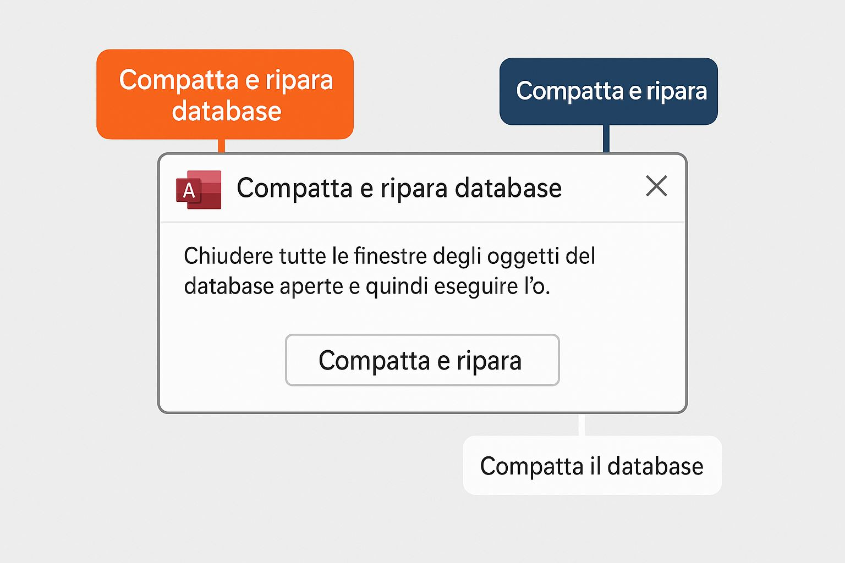Click the Microsoft Access icon in dialog title
Image resolution: width=845 pixels, height=563 pixels.
[x=199, y=190]
